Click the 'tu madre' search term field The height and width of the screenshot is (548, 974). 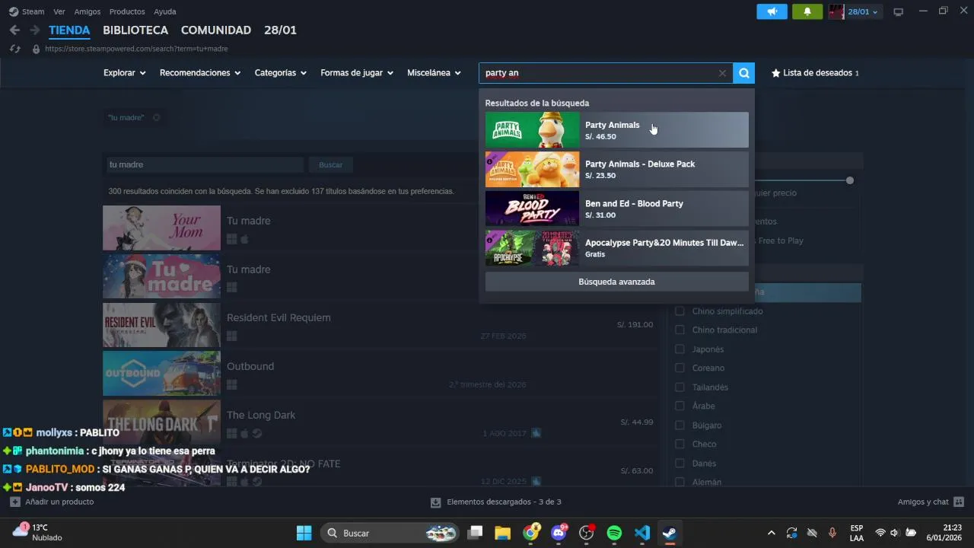(205, 164)
